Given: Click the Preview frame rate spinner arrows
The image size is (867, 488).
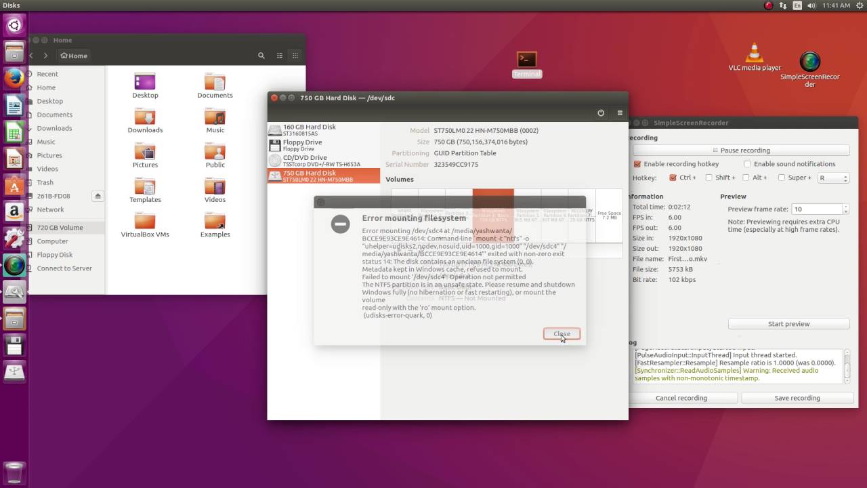Looking at the screenshot, I should click(845, 209).
